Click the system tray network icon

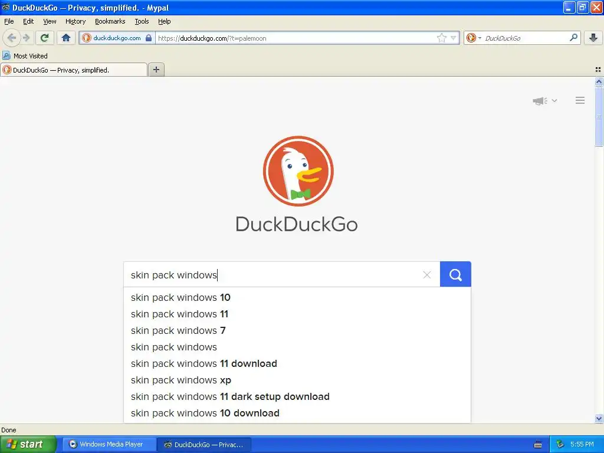[x=560, y=444]
